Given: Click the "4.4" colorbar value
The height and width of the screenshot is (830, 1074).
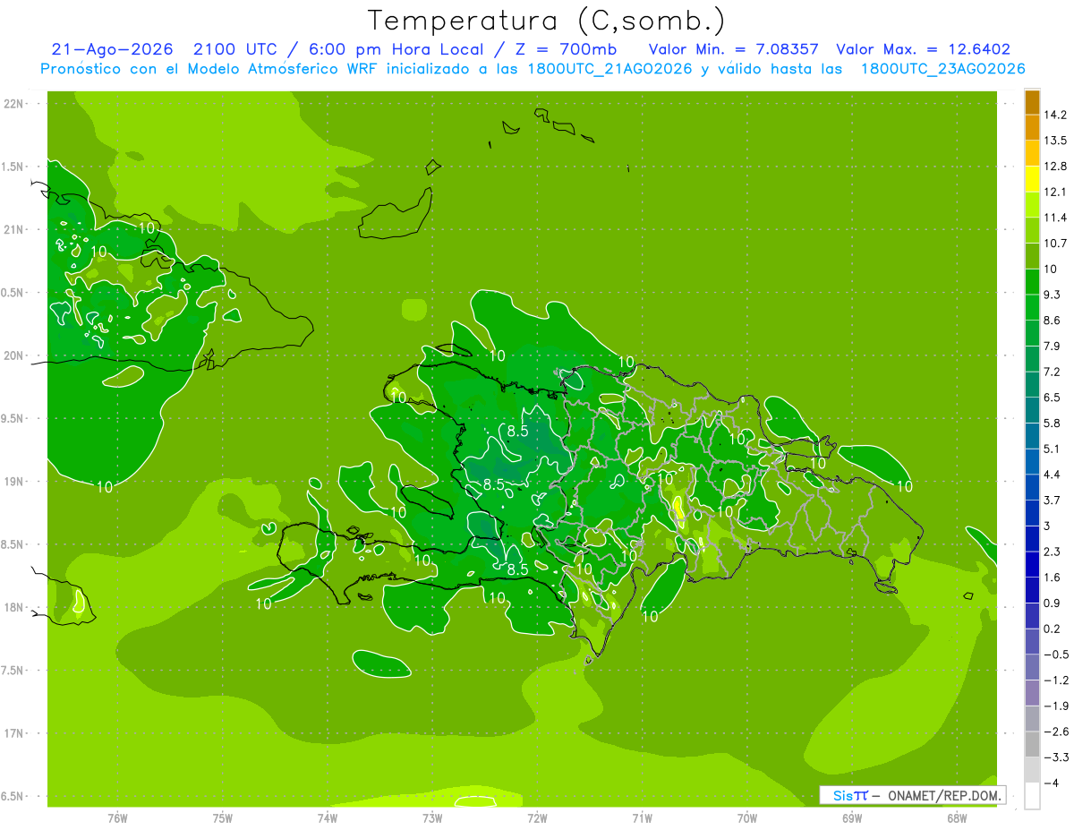Looking at the screenshot, I should (x=1052, y=475).
